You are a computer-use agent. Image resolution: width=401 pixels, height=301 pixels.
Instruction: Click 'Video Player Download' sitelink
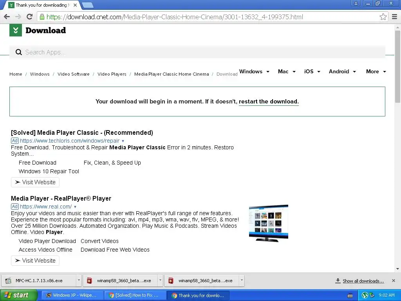pos(47,241)
